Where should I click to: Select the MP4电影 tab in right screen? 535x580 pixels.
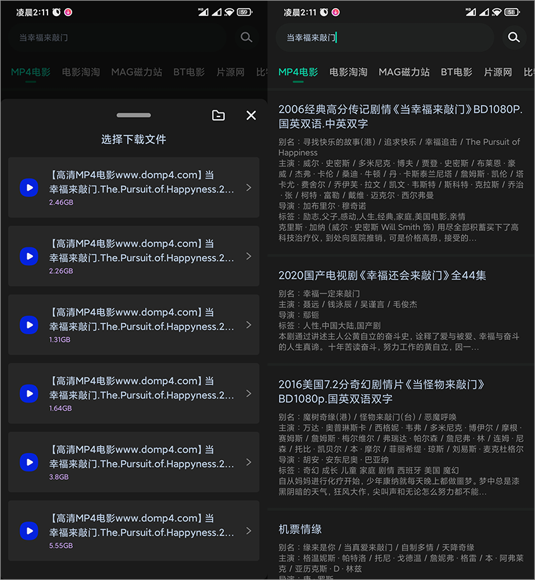coord(298,72)
